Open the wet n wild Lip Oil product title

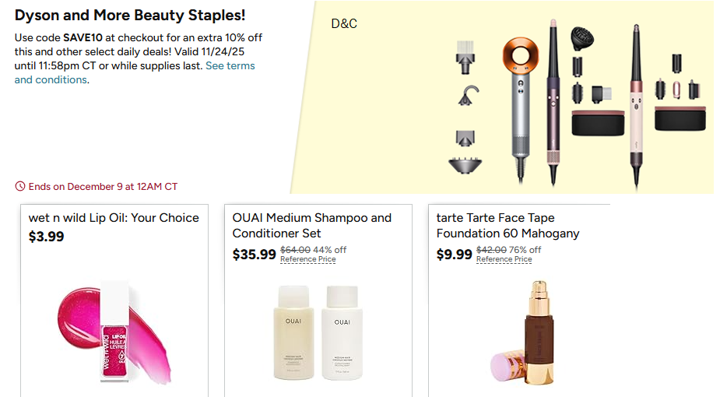coord(114,218)
